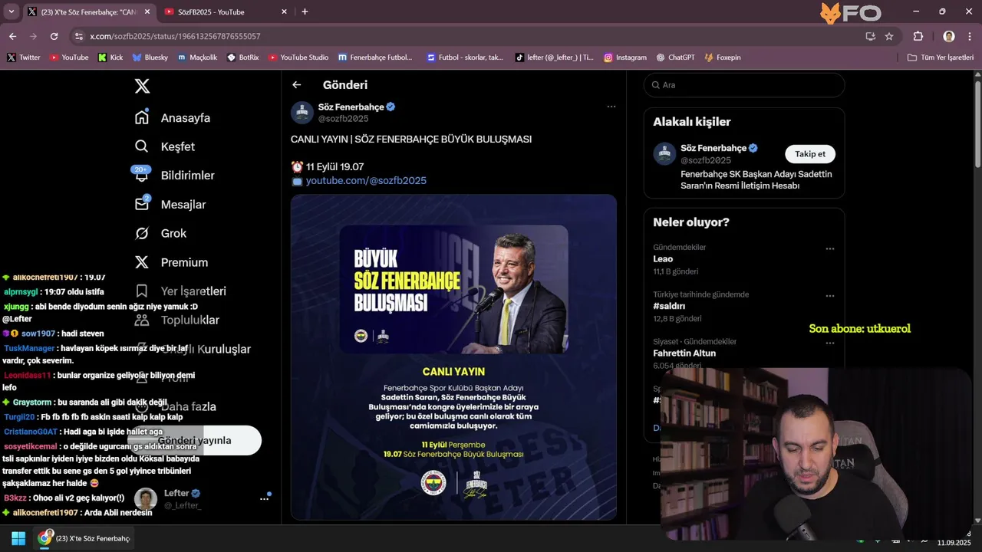Open the post's event poster image
This screenshot has width=982, height=552.
click(453, 357)
